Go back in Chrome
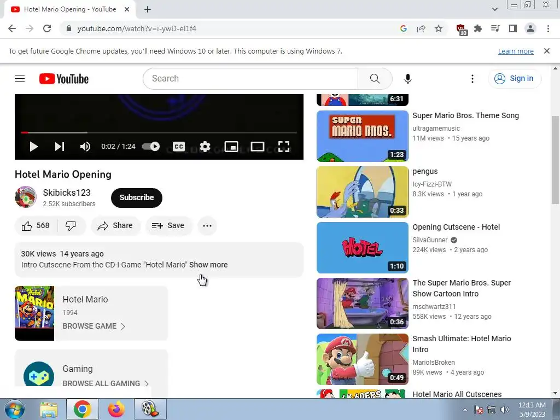 [12, 28]
